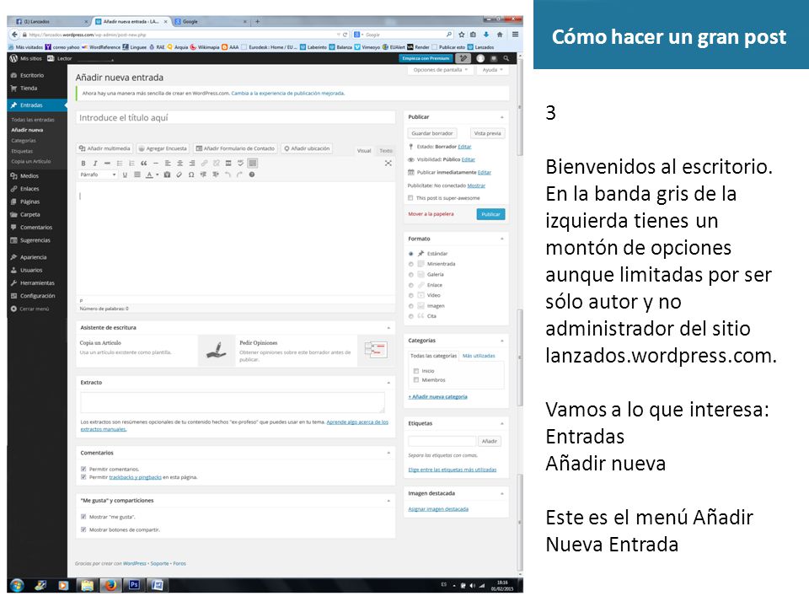Viewport: 809px width, 607px height.
Task: Click the blue Publicar button
Action: click(x=490, y=214)
